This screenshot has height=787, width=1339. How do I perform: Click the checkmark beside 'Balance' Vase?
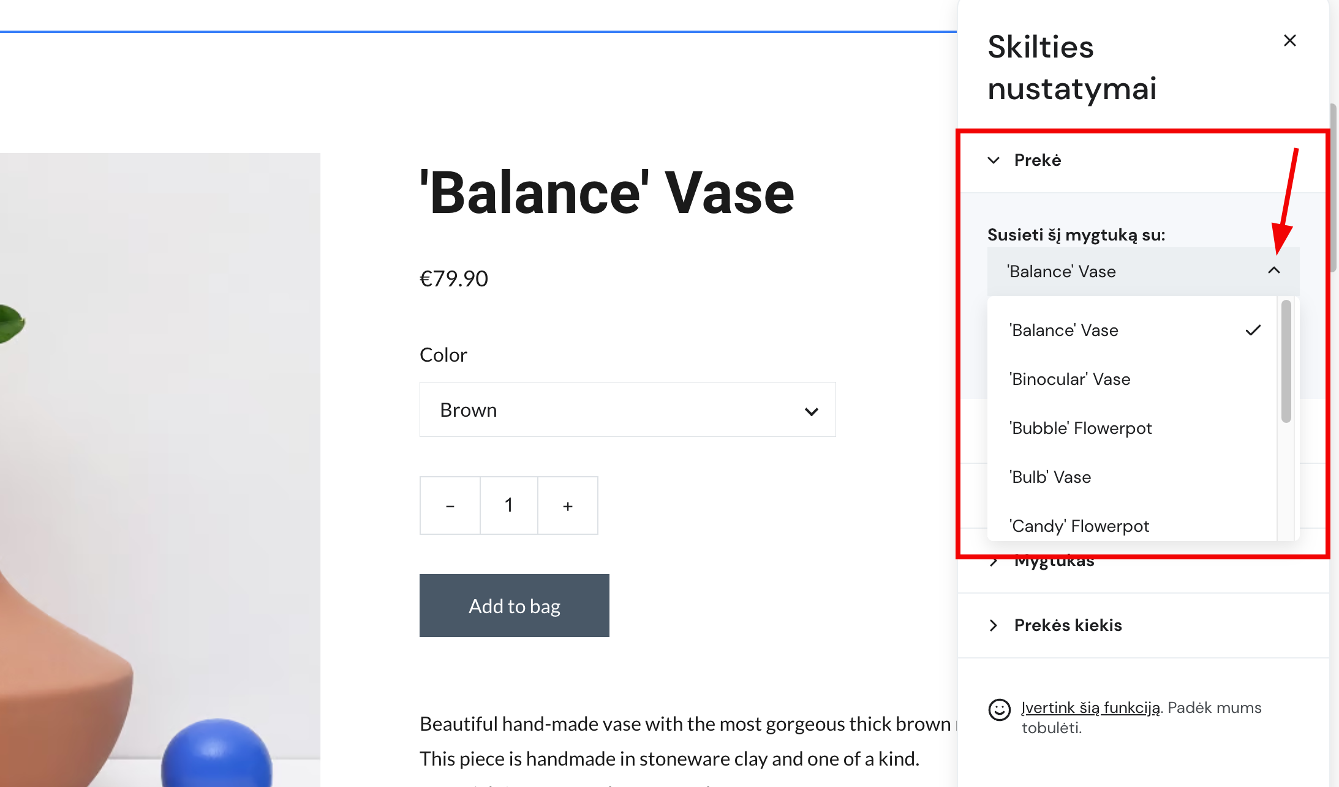click(x=1253, y=330)
